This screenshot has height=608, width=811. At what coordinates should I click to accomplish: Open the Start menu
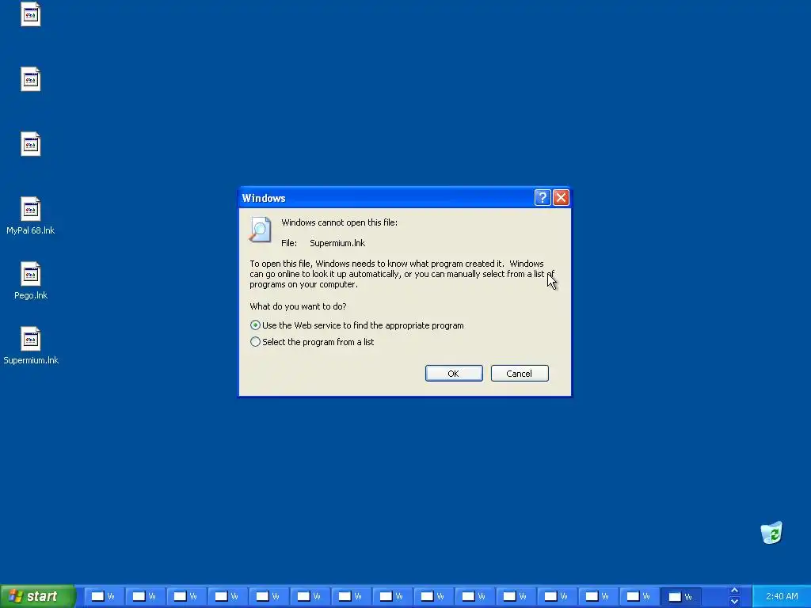(37, 596)
